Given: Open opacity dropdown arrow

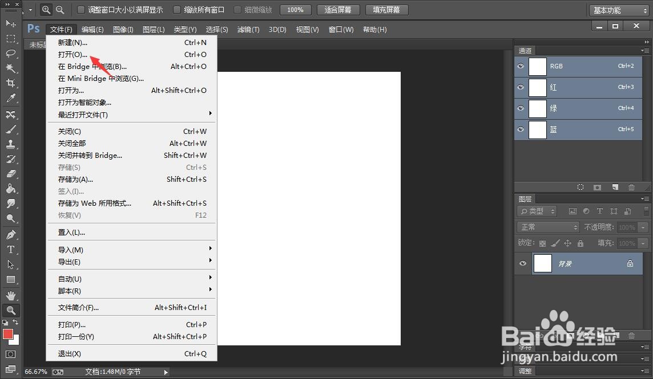Looking at the screenshot, I should coord(643,227).
